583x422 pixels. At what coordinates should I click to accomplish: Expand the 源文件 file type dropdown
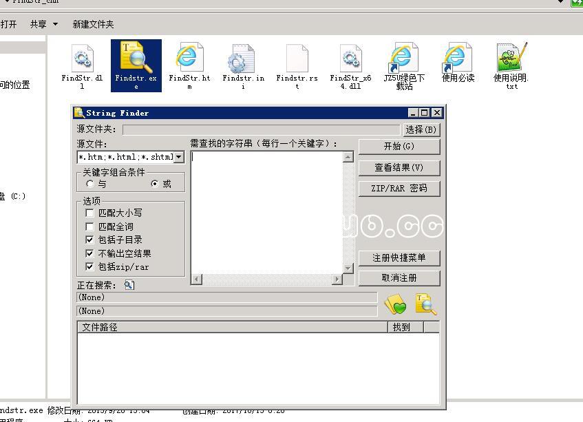(179, 157)
